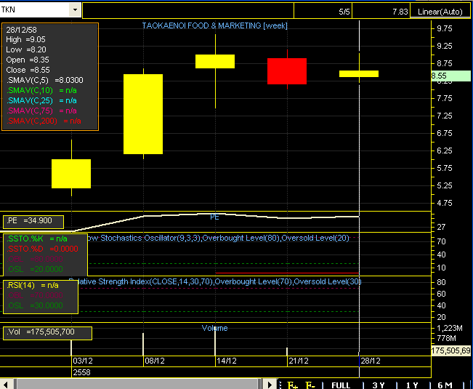Click the horizontal chart scrollbar thumb
The width and height of the screenshot is (473, 389).
pyautogui.click(x=137, y=385)
